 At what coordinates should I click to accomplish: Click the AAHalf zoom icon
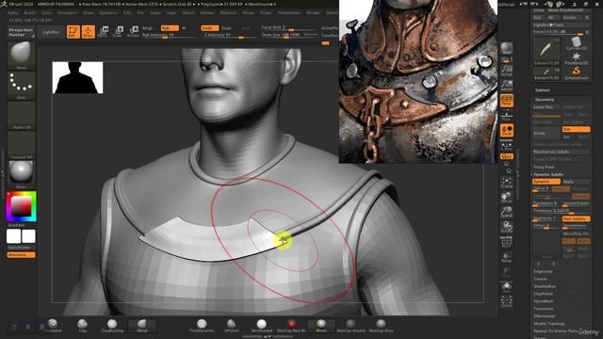507,86
